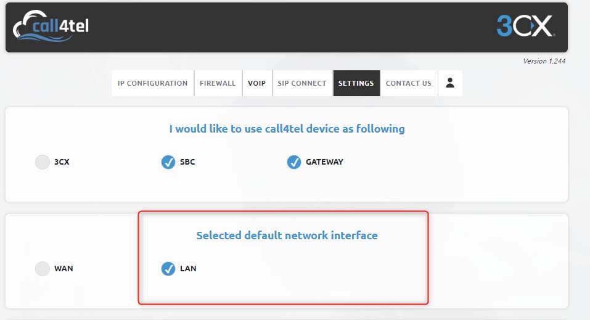Click the call4tel cloud logo
The image size is (590, 320).
point(51,26)
